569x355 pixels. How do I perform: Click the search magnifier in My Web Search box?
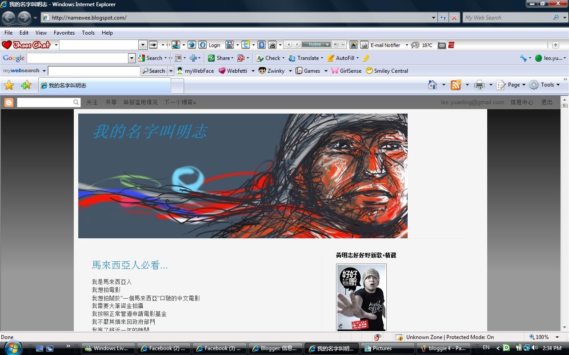point(556,18)
